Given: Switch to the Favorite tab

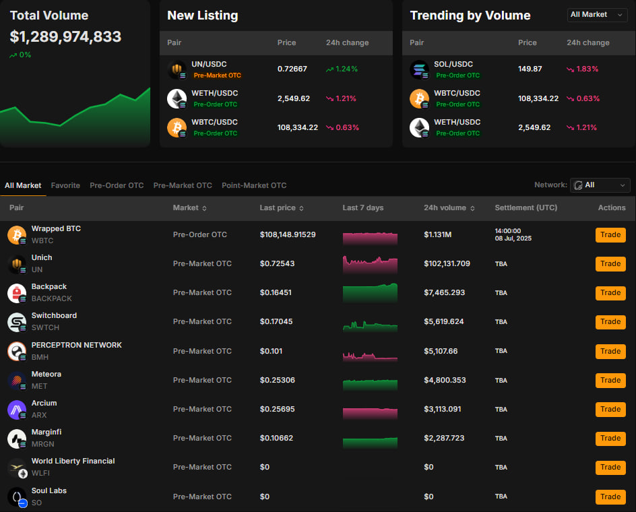Looking at the screenshot, I should click(65, 185).
